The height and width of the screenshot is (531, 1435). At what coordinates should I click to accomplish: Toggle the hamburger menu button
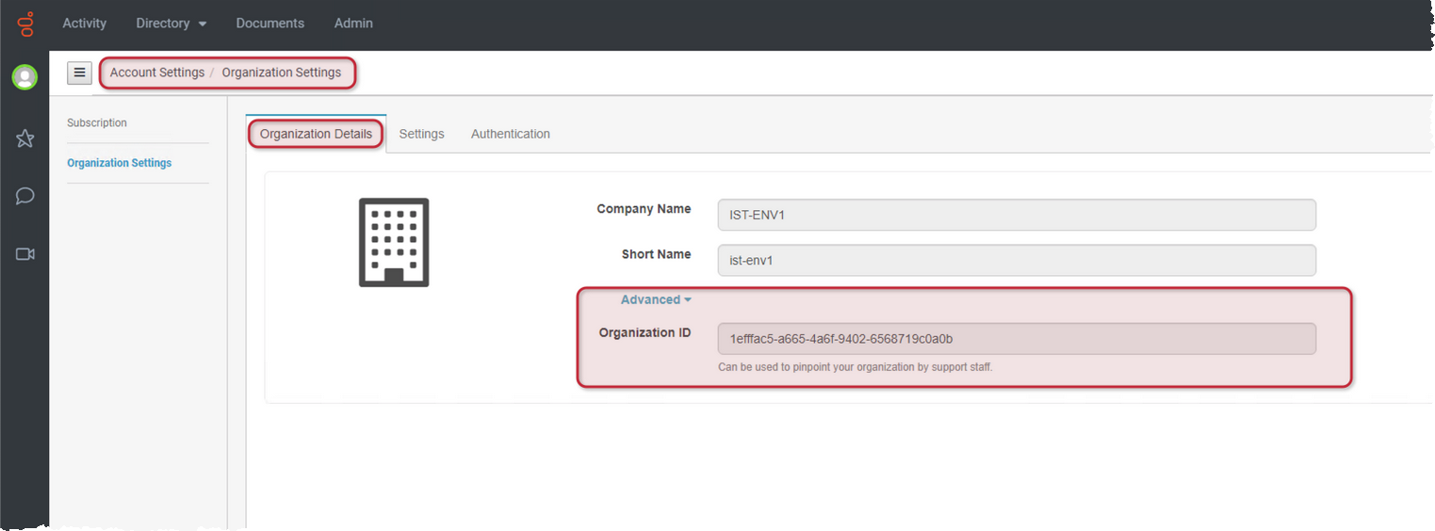(79, 72)
